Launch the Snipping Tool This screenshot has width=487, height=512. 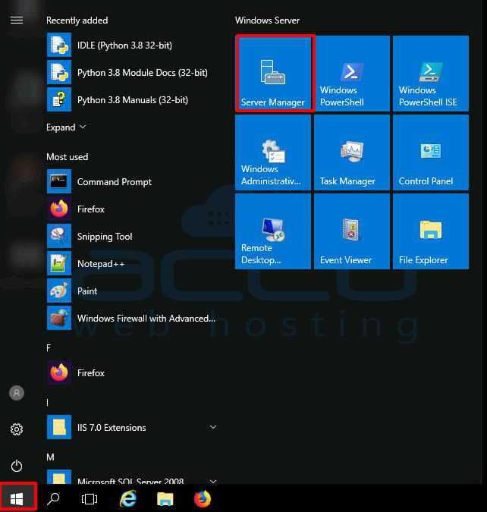[132, 236]
